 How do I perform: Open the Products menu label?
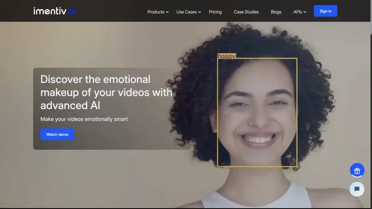(156, 12)
